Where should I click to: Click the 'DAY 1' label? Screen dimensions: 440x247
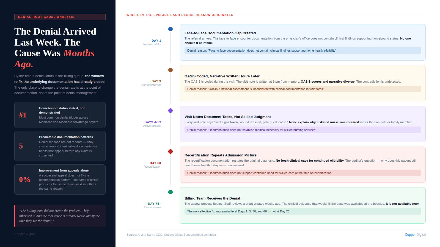[x=156, y=41]
